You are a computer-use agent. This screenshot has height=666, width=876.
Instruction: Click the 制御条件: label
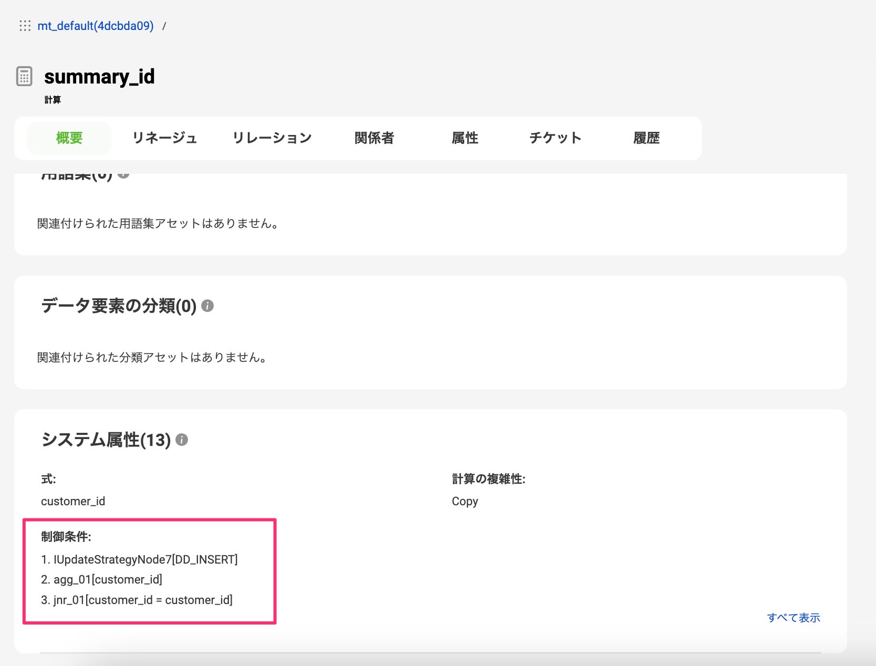pyautogui.click(x=66, y=536)
